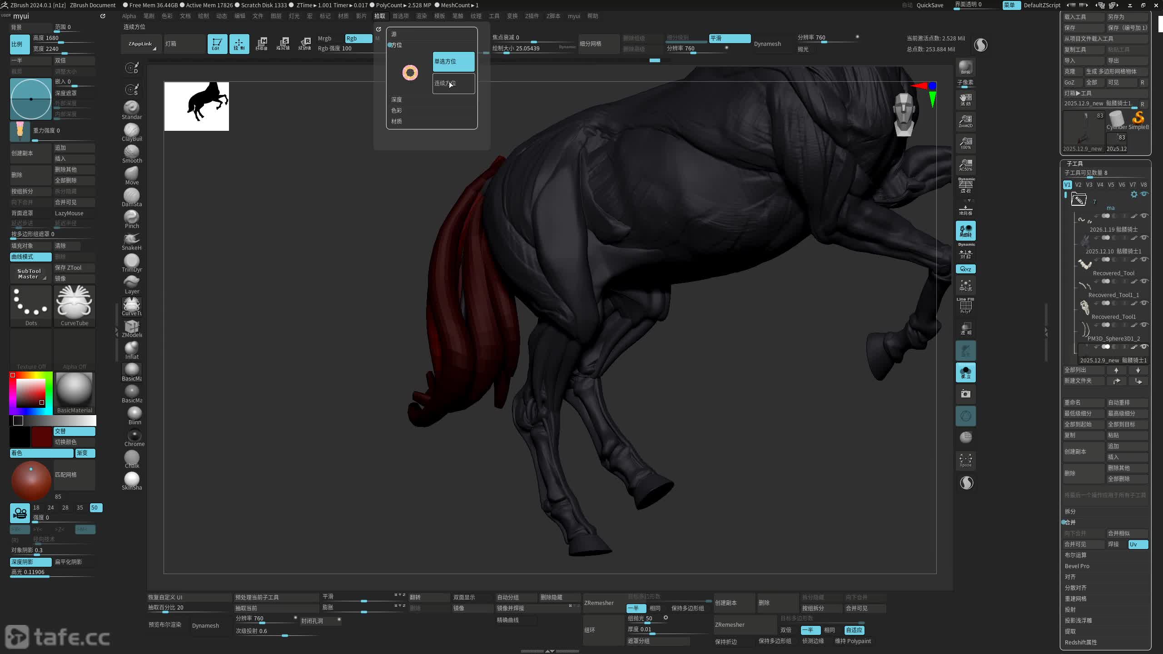Click the dark red secondary color swatch
The height and width of the screenshot is (654, 1163).
click(41, 436)
